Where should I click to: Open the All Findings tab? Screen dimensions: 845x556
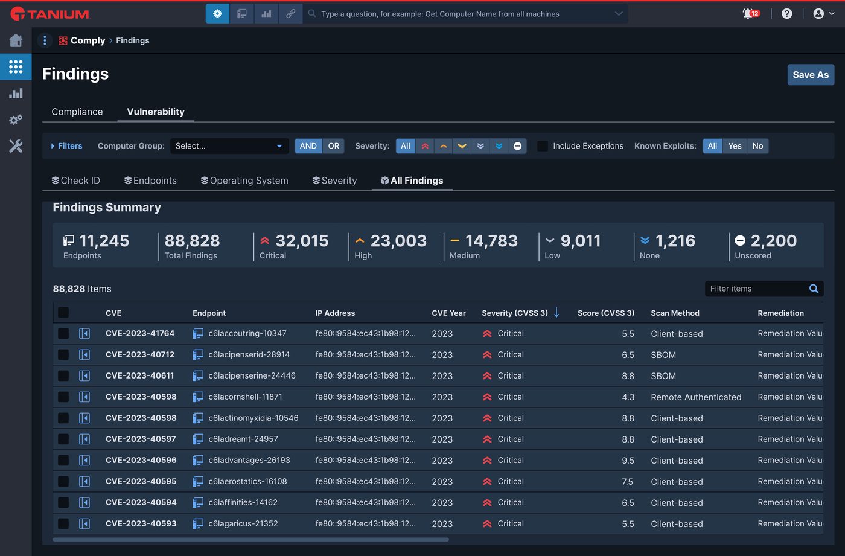coord(412,181)
